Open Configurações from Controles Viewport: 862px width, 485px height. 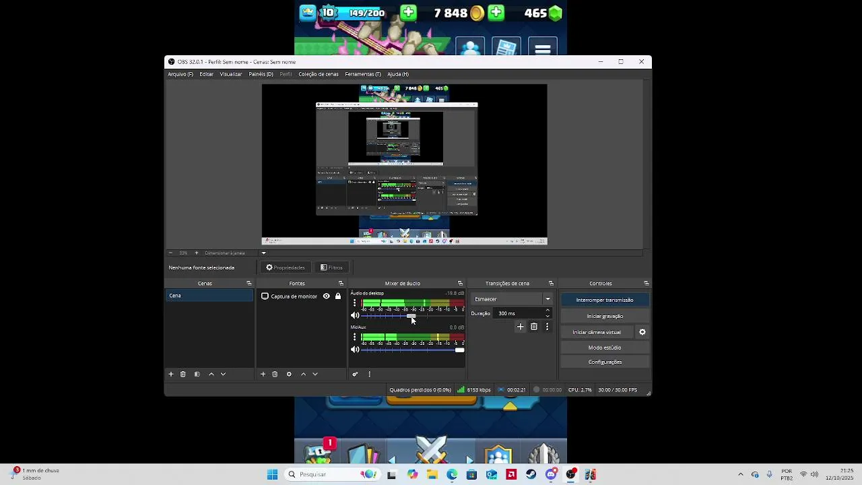tap(605, 362)
